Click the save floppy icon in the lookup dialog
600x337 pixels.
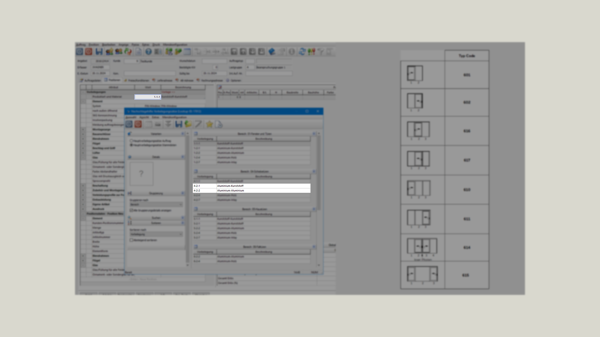pyautogui.click(x=178, y=124)
